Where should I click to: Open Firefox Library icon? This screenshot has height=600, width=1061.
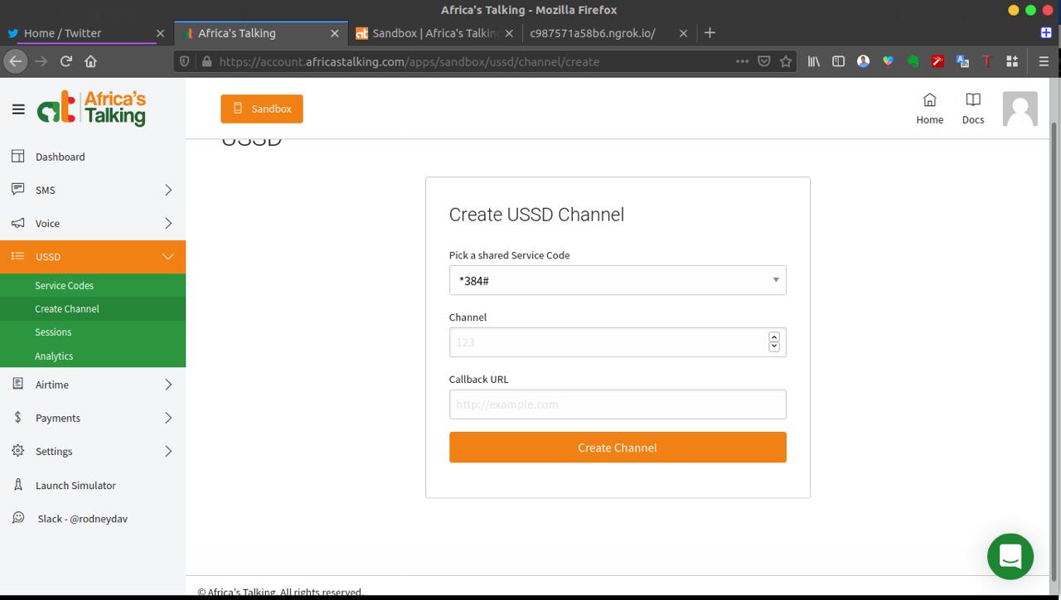814,61
